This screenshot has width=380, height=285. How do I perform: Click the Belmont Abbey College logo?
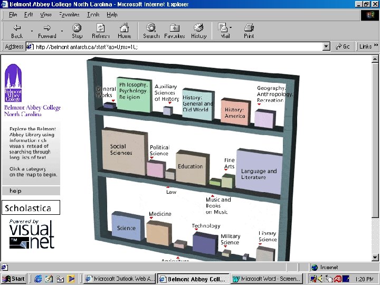coord(13,83)
